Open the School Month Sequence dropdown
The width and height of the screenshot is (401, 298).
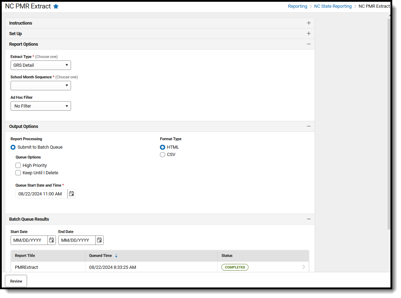coord(41,85)
